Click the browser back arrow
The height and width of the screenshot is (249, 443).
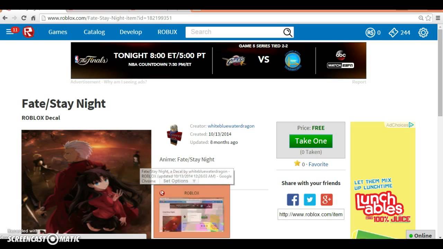5,18
